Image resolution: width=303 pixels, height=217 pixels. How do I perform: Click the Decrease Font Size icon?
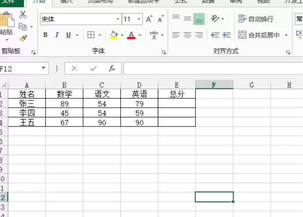tap(160, 19)
